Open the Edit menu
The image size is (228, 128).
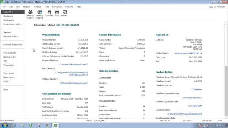click(x=11, y=7)
